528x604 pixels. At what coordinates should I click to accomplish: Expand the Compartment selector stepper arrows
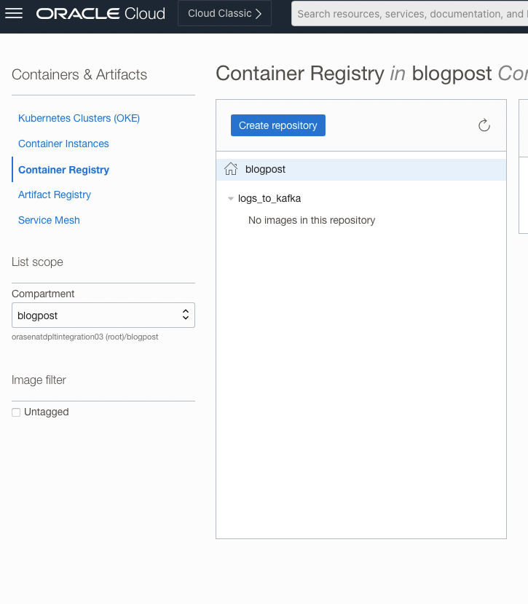pos(187,315)
